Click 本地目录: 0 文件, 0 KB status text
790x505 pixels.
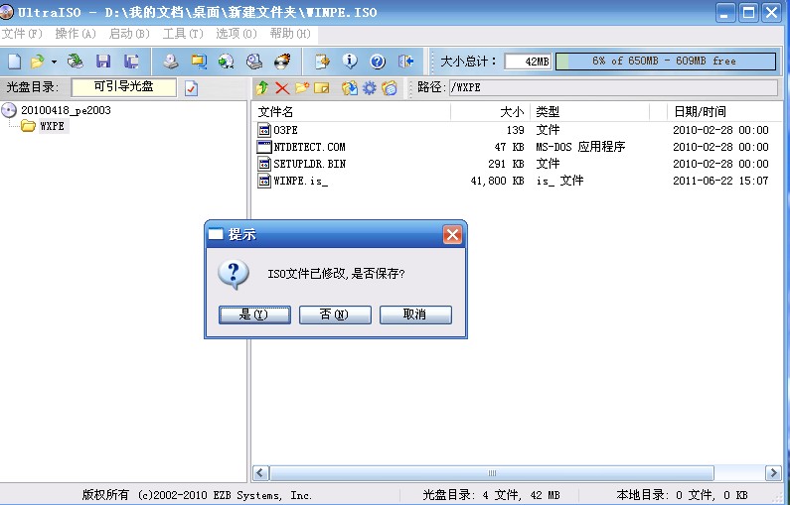[682, 495]
